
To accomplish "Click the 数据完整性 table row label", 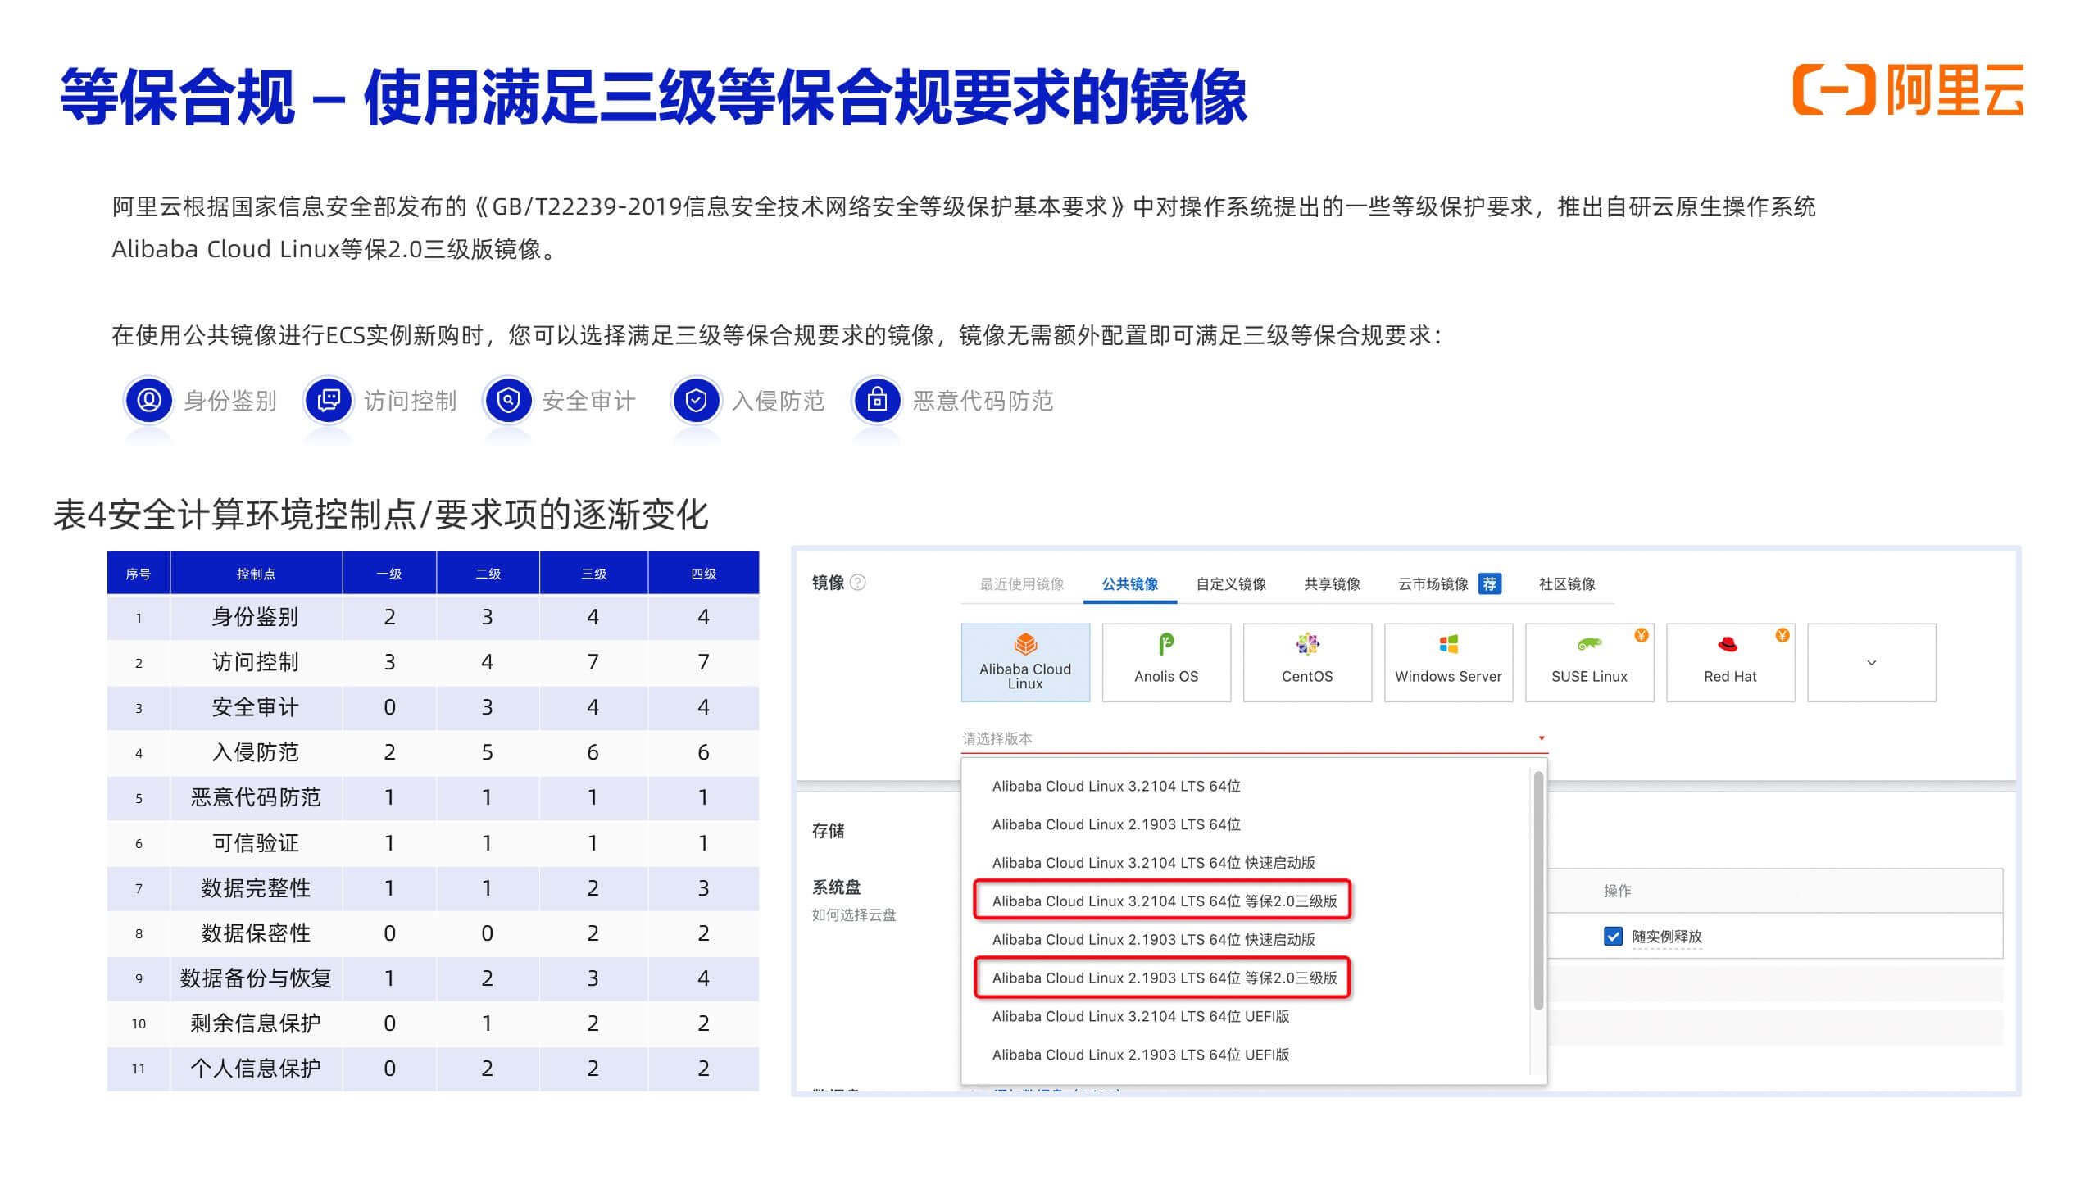I will [x=256, y=887].
